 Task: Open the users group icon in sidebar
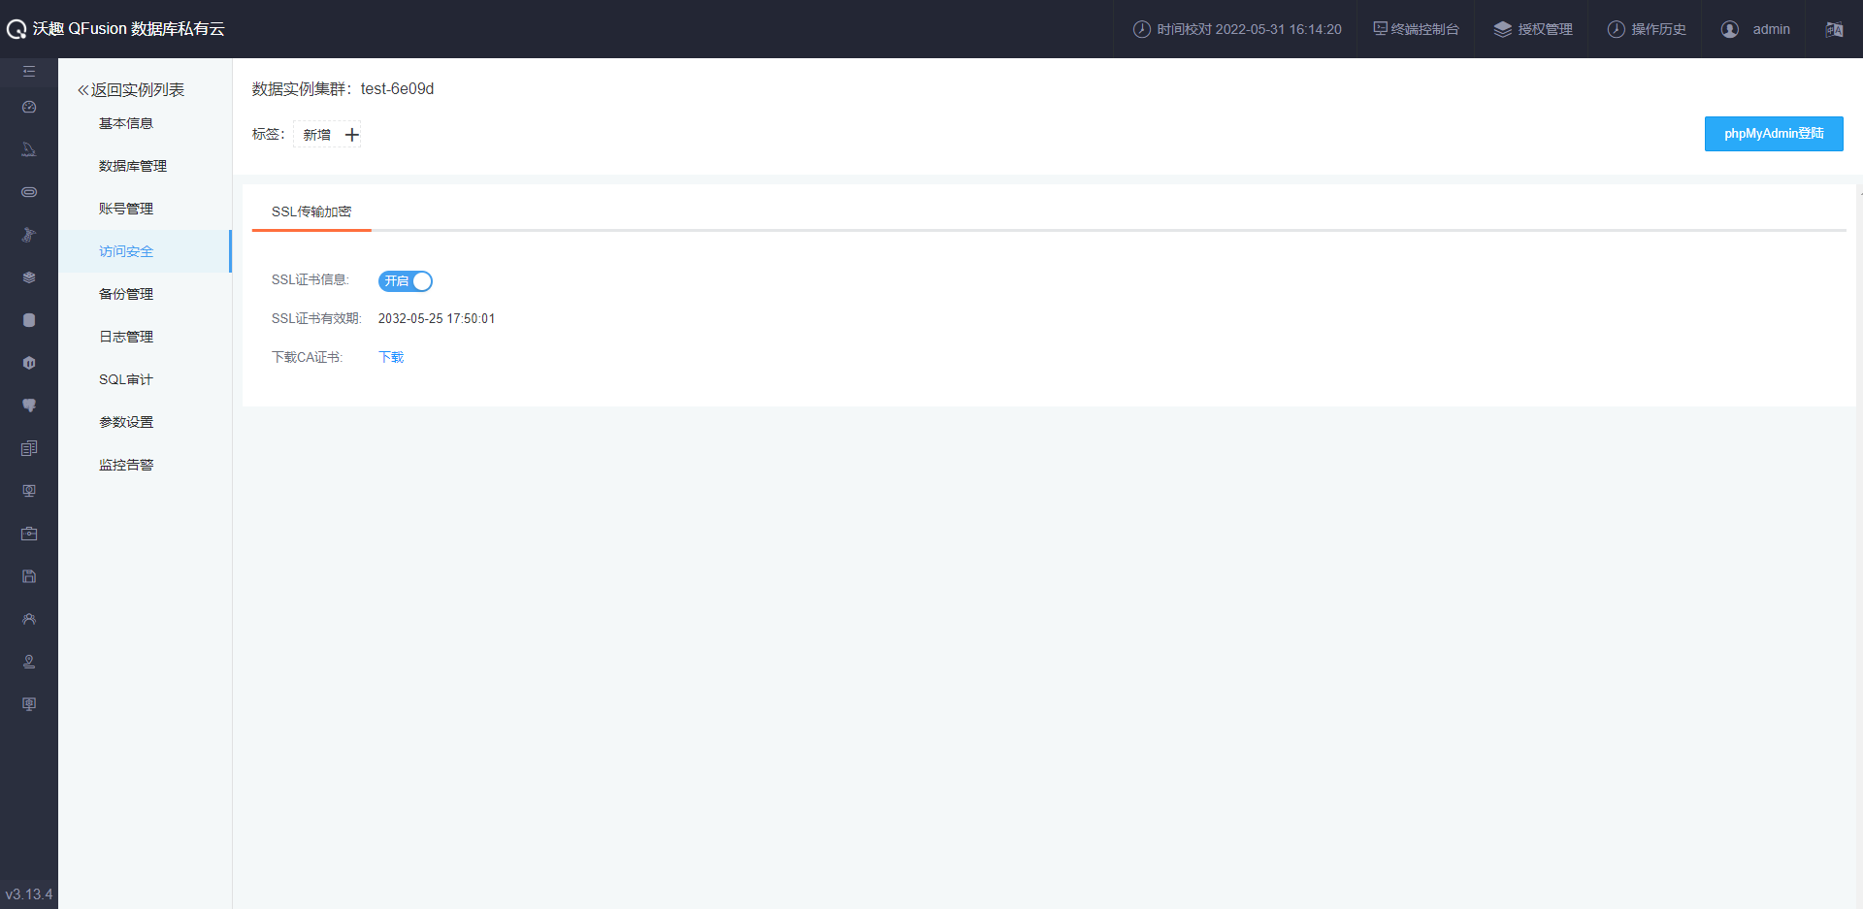[x=29, y=619]
